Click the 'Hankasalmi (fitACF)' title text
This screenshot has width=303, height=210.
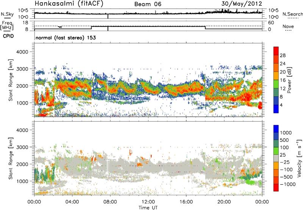click(x=69, y=4)
